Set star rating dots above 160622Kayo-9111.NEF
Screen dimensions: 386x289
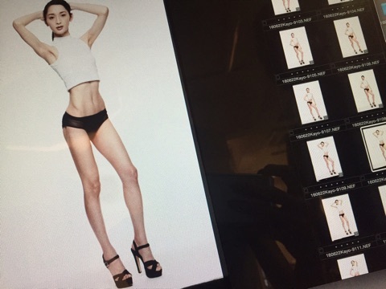pyautogui.click(x=347, y=244)
